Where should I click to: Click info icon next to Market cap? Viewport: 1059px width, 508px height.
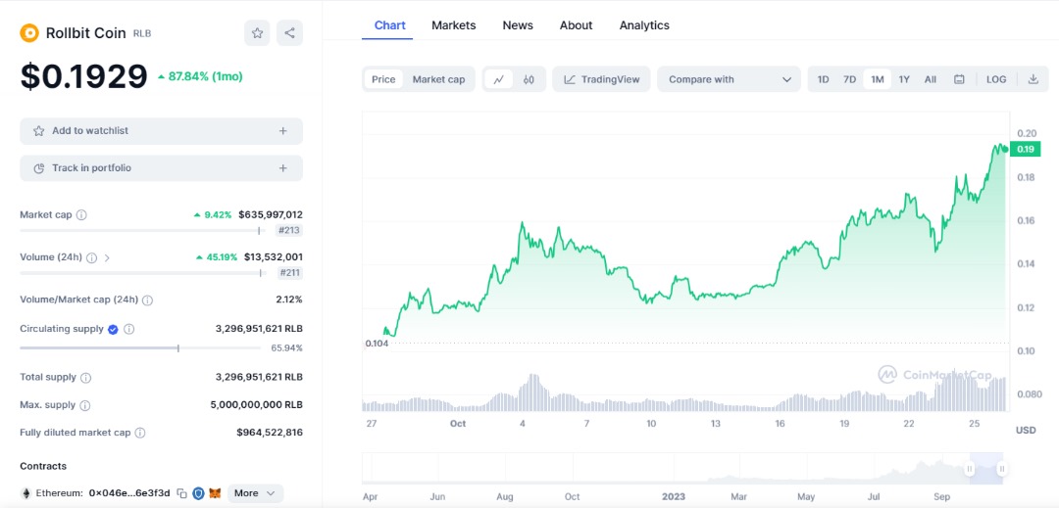tap(81, 215)
